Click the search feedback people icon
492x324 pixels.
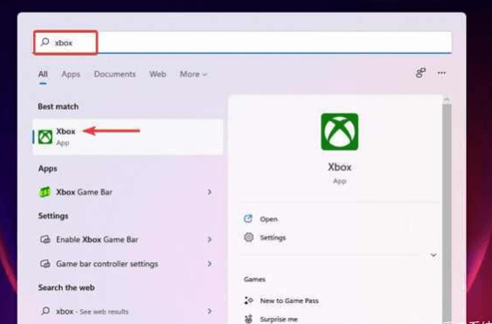point(421,73)
